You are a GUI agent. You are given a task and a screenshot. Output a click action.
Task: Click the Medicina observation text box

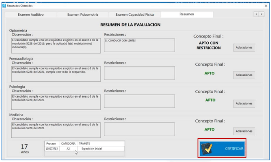point(56,130)
